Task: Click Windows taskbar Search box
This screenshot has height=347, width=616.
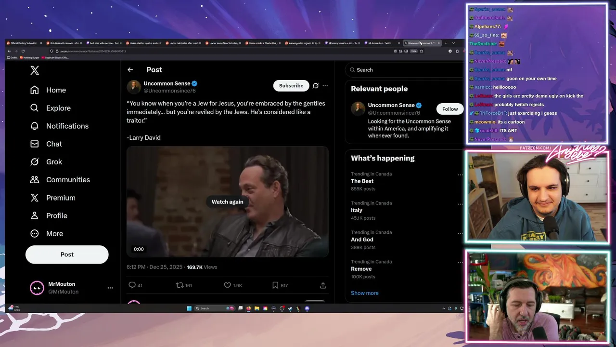Action: click(x=215, y=308)
